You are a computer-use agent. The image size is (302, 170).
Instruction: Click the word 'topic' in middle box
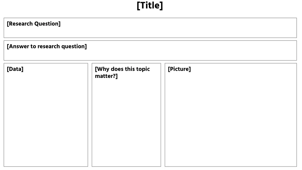pos(142,69)
